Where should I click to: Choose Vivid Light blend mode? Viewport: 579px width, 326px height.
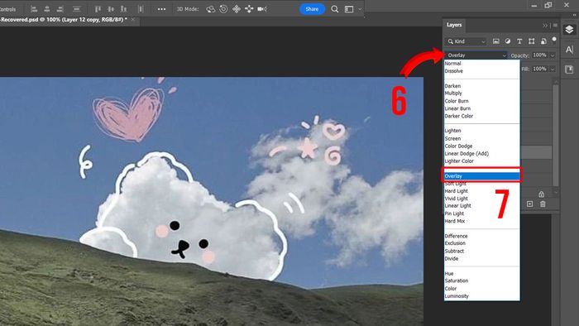click(482, 199)
